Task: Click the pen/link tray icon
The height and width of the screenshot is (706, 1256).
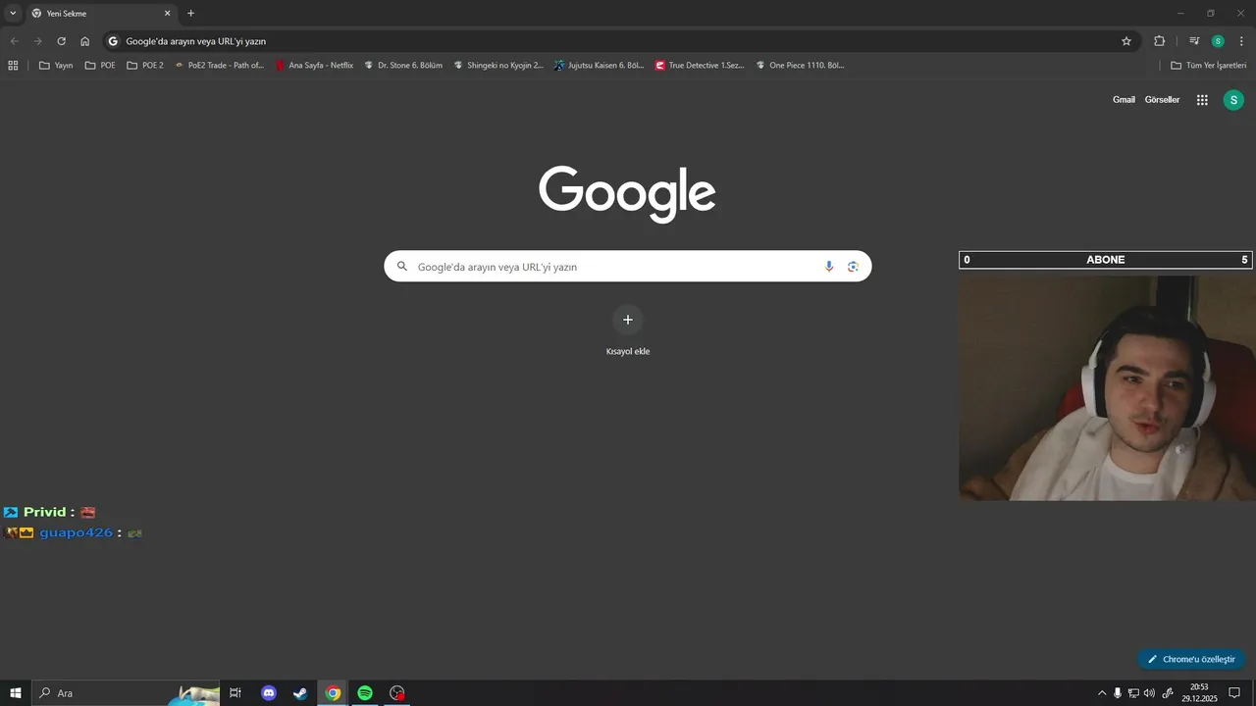Action: [x=1168, y=693]
